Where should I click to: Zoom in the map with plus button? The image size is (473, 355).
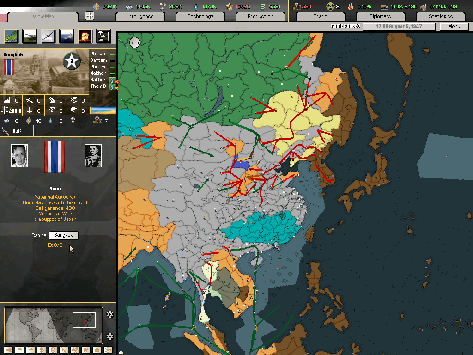tap(110, 315)
